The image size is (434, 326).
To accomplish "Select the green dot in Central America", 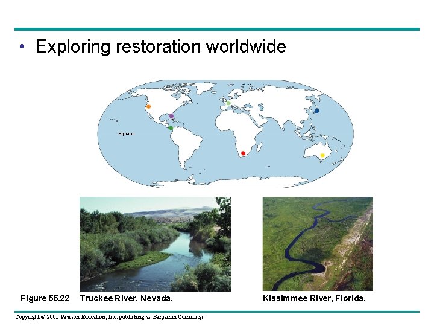I will pos(171,128).
